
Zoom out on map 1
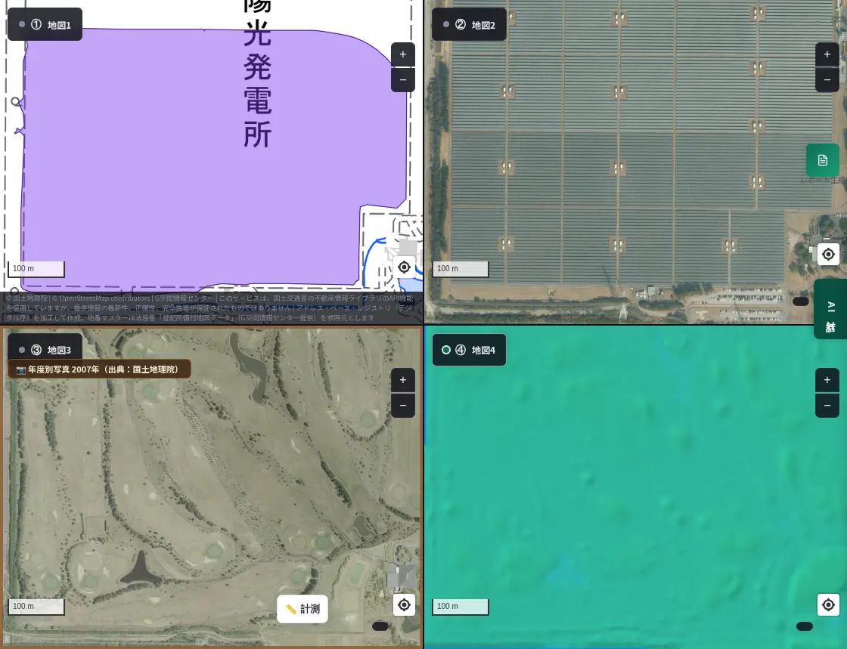[402, 80]
